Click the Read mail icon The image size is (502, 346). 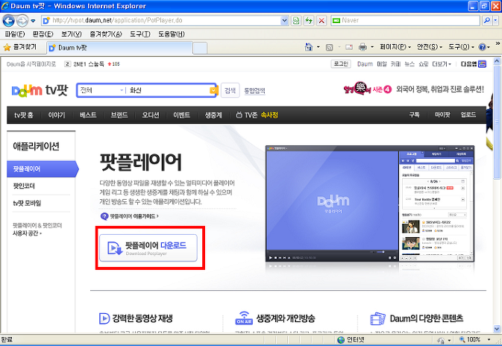coord(349,48)
